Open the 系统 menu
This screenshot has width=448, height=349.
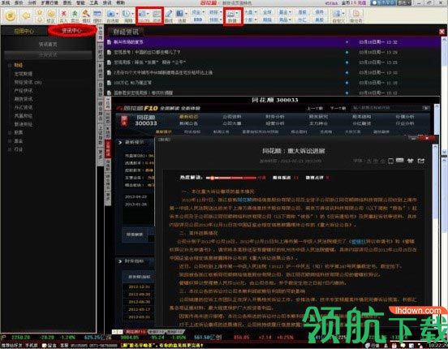(6, 3)
